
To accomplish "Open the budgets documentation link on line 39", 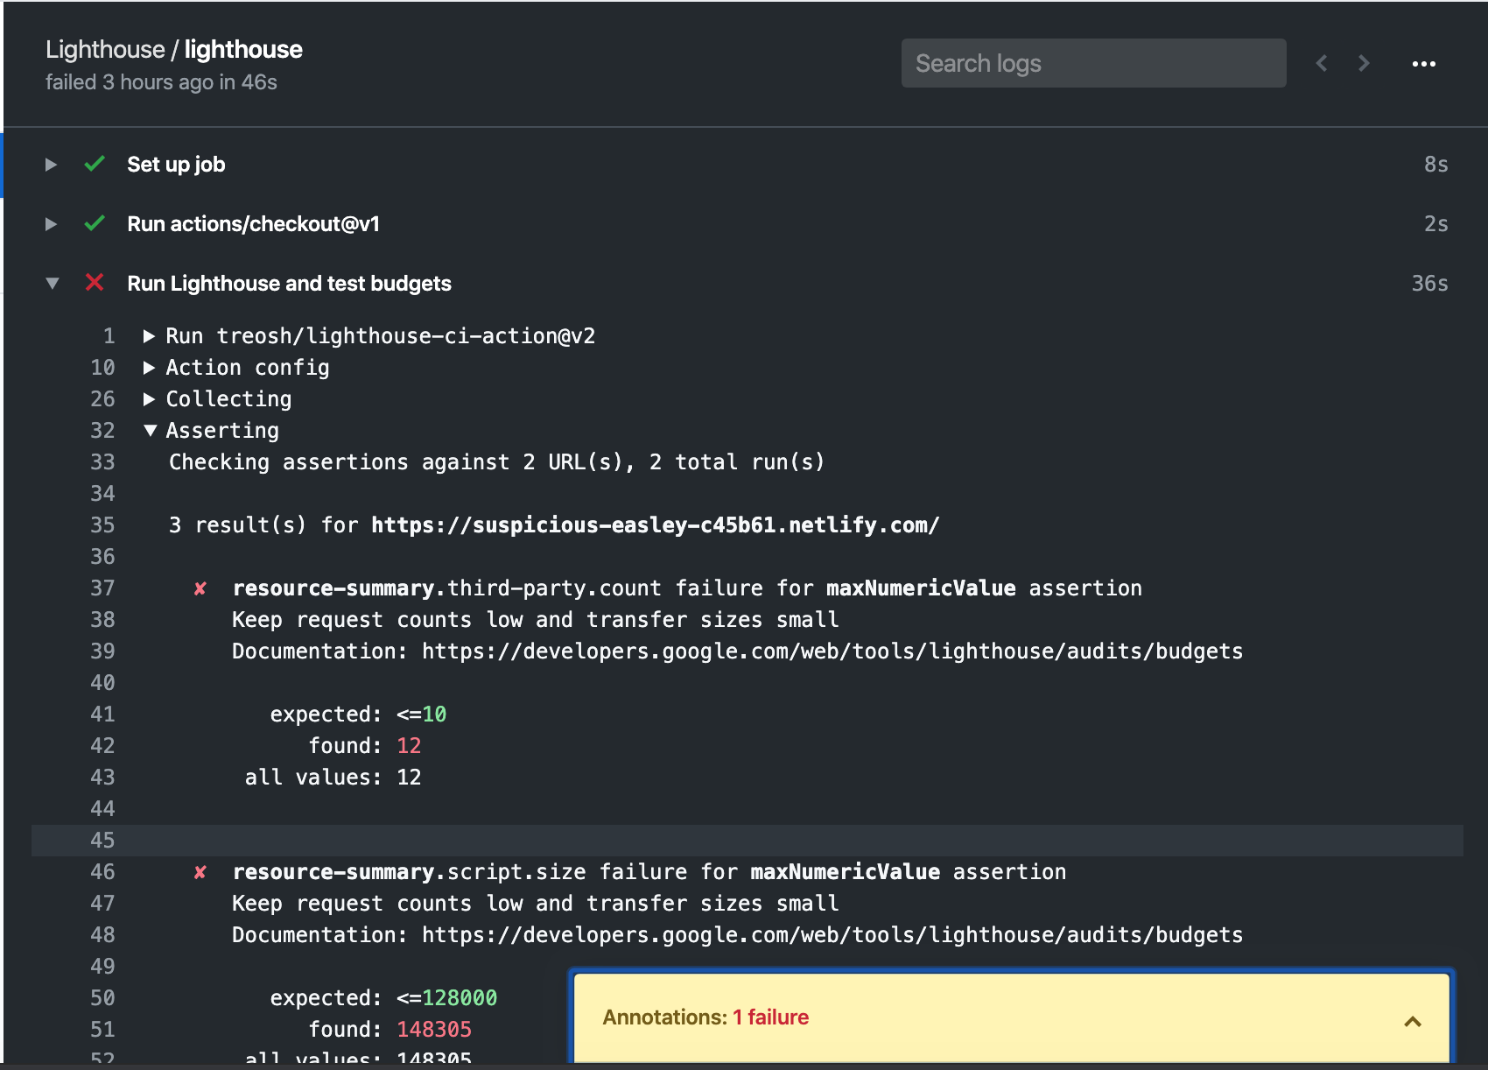I will click(x=832, y=651).
